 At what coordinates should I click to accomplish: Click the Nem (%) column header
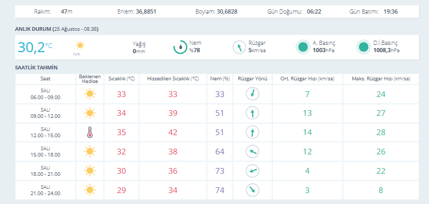click(220, 79)
